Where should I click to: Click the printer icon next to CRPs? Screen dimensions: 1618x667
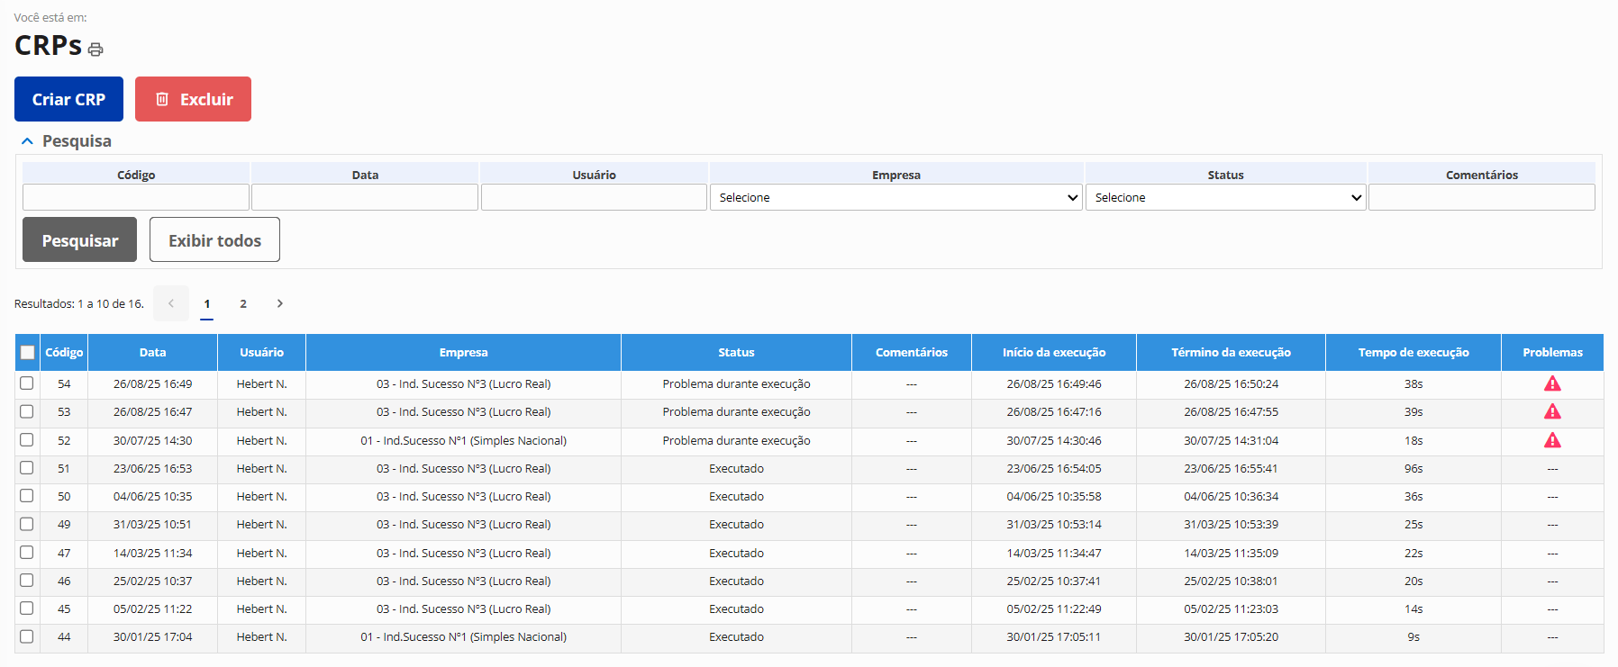click(95, 50)
